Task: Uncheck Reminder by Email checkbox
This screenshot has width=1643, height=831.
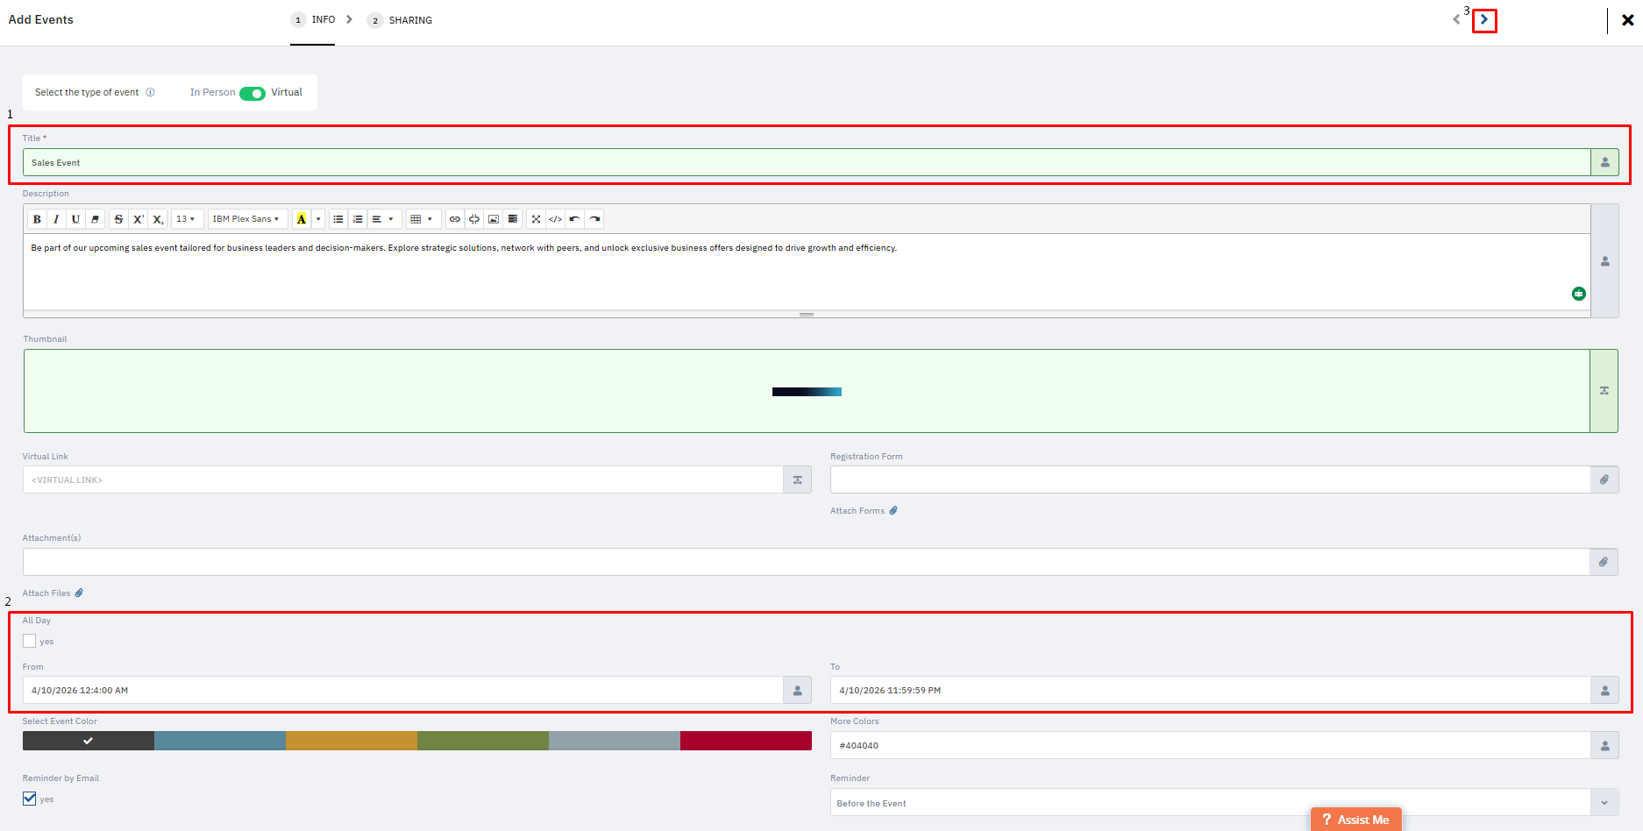Action: coord(30,799)
